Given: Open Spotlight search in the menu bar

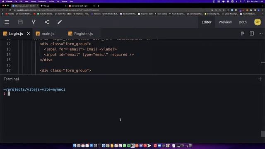Looking at the screenshot, I should click(244, 1).
